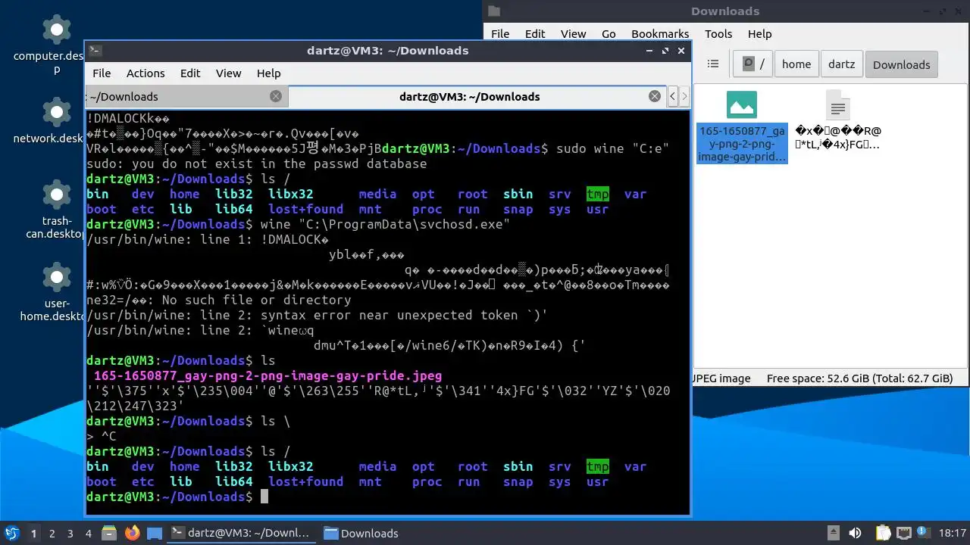Image resolution: width=970 pixels, height=545 pixels.
Task: Select the Downloads breadcrumb button
Action: (x=902, y=64)
